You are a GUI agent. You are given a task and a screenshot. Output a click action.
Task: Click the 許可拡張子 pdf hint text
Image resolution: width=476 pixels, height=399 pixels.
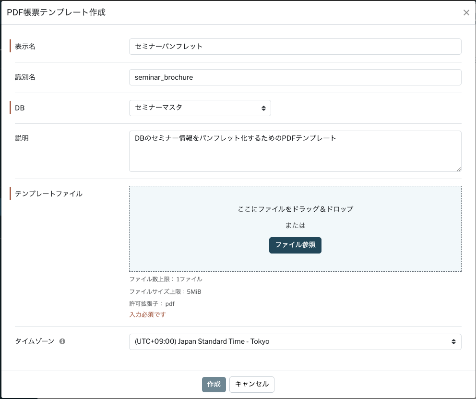point(152,304)
